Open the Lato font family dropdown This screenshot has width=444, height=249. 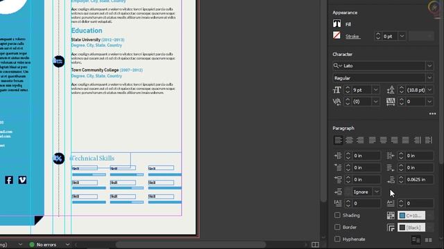tap(429, 66)
